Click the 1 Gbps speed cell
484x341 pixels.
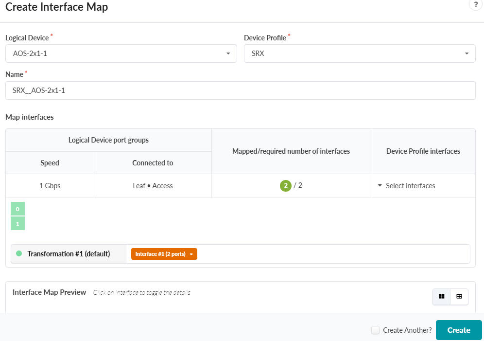pos(50,186)
